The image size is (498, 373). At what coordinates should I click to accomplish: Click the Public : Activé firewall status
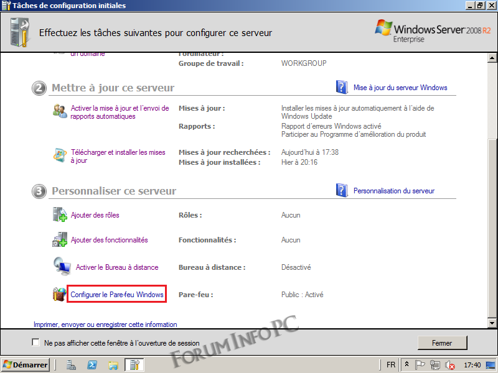(x=302, y=295)
